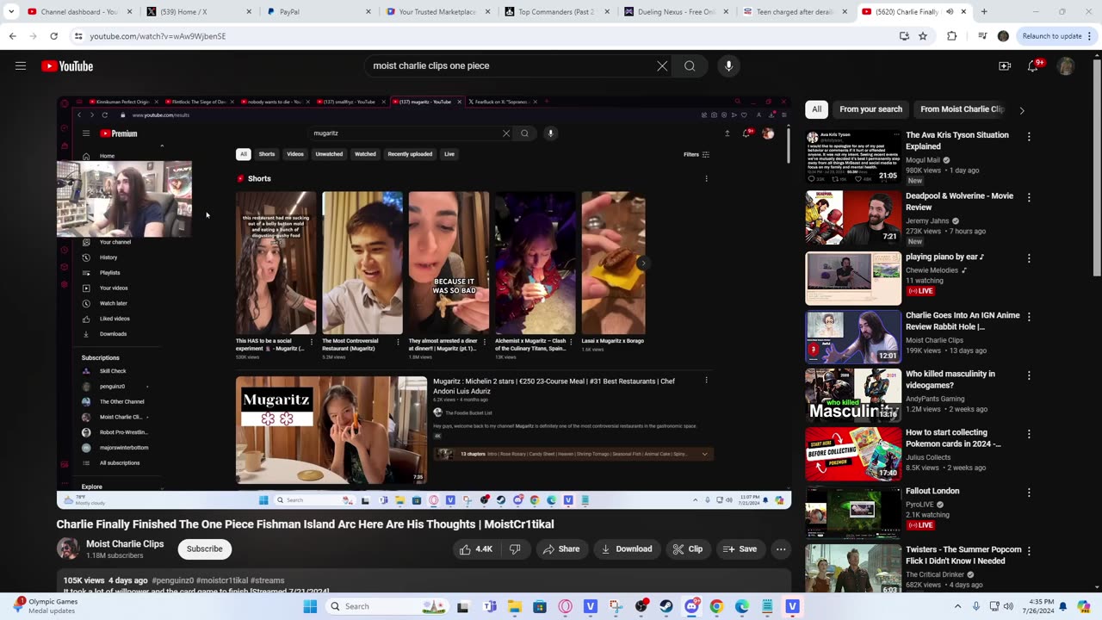The image size is (1102, 620).
Task: Open options for Fallout London stream
Action: pos(1029,493)
